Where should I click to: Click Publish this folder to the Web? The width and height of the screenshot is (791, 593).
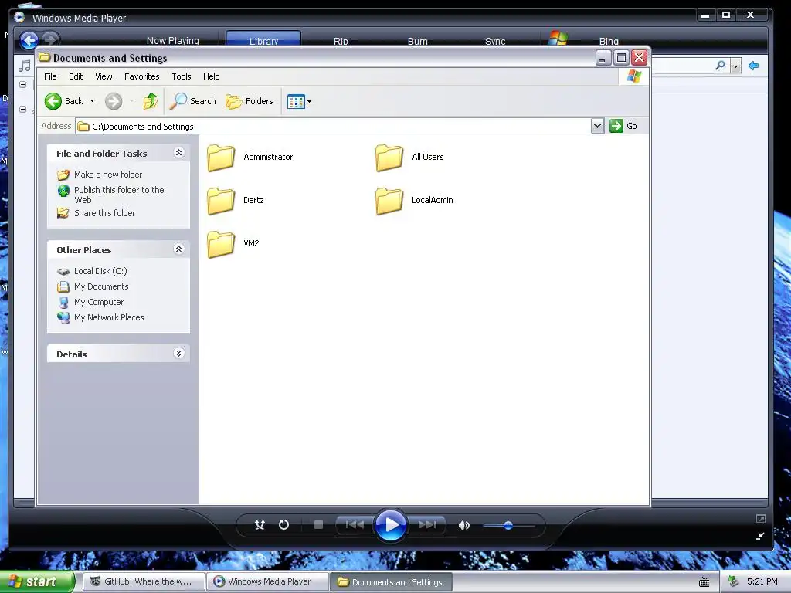coord(119,195)
